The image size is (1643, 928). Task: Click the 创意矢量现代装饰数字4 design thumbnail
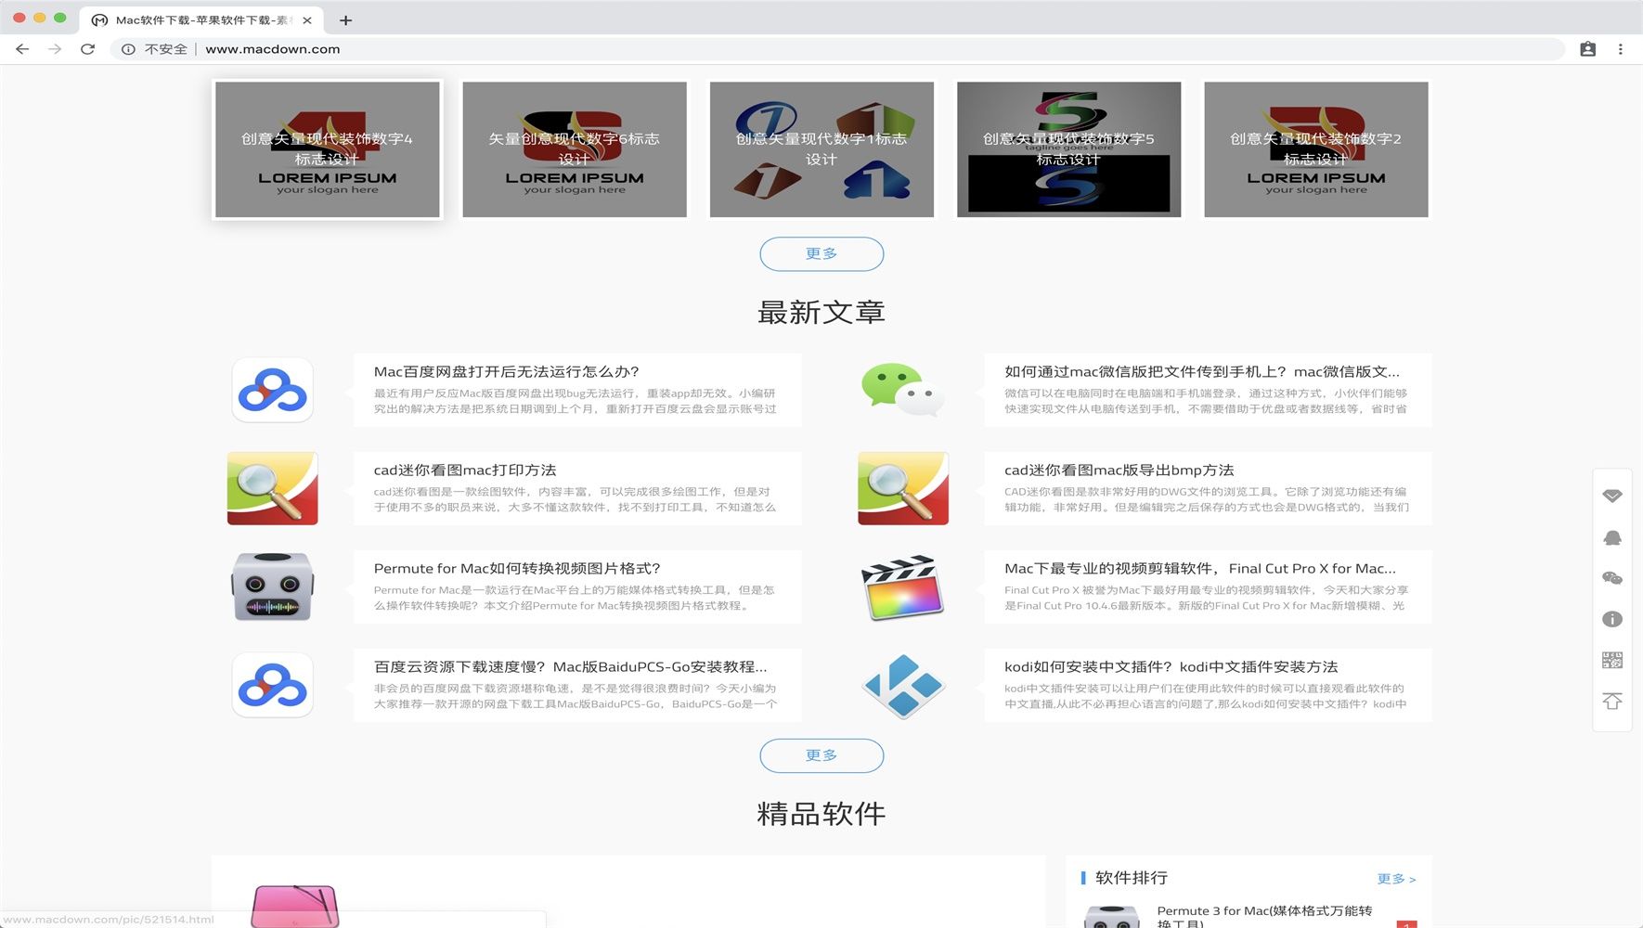tap(327, 148)
